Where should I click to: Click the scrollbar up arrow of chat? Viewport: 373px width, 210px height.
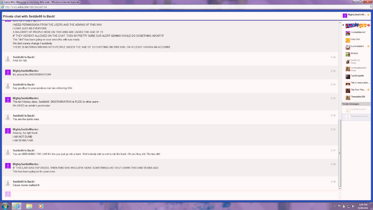[x=340, y=23]
